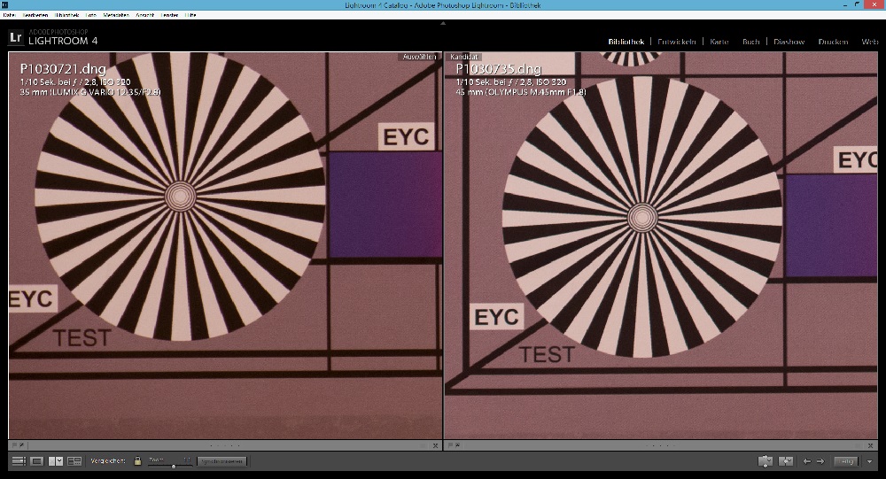Screen dimensions: 886x479
Task: Switch to Karte module
Action: point(719,42)
